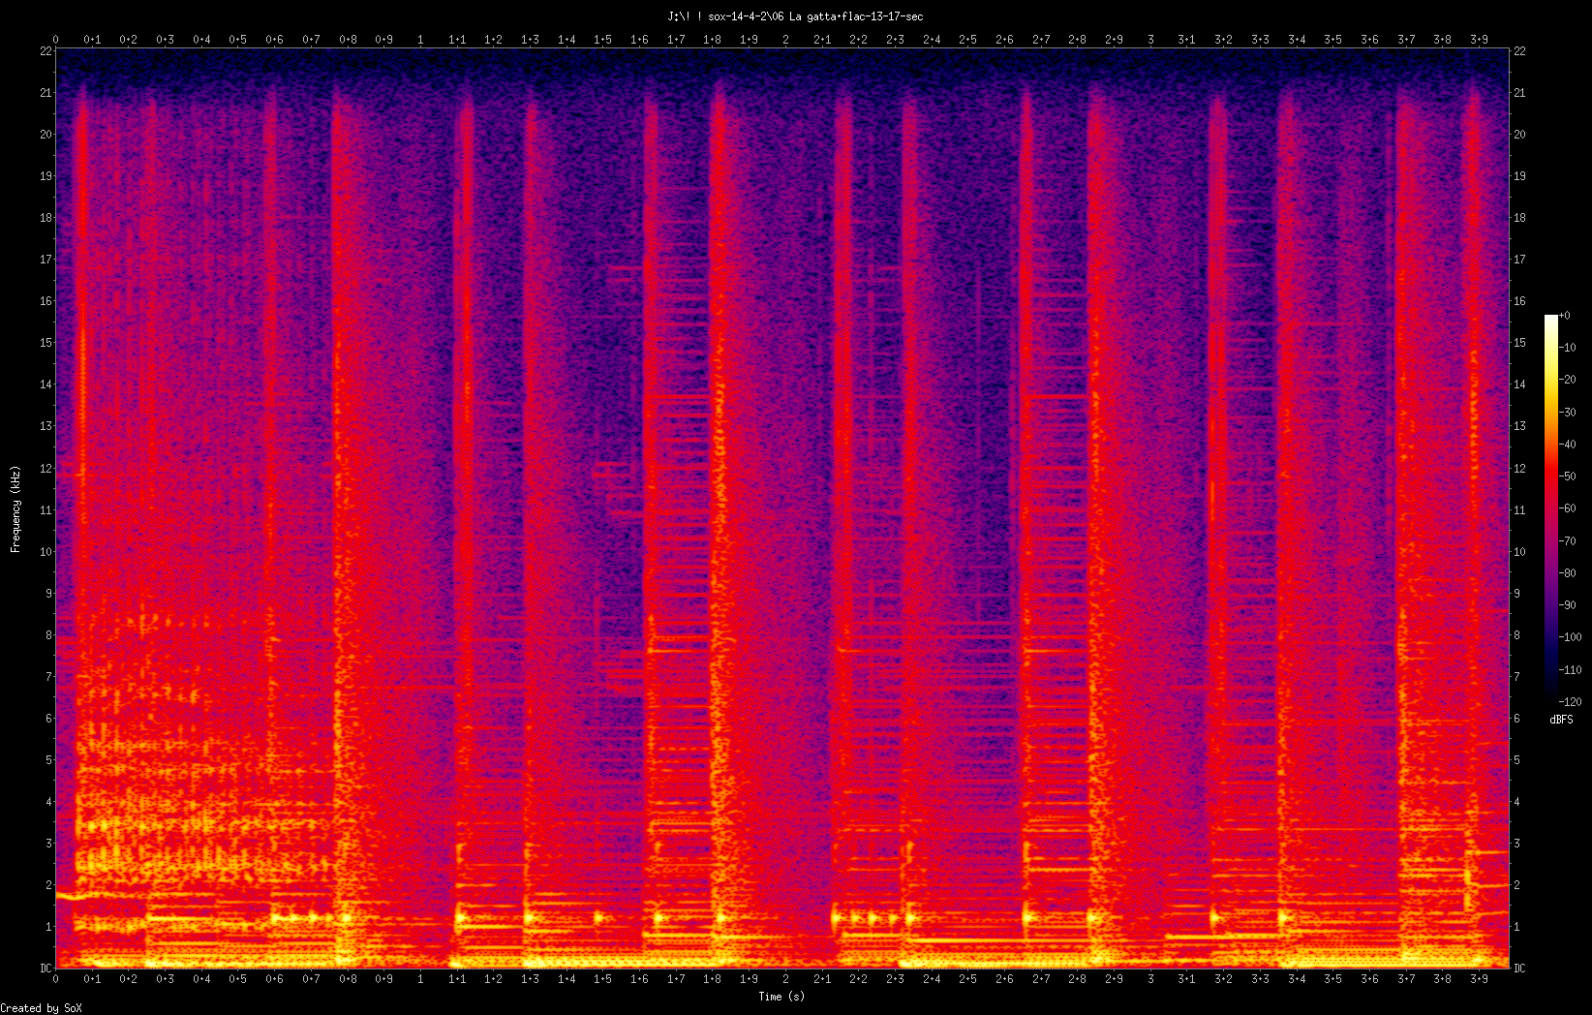Click the '-80' value on the dBFS scale

pos(1568,573)
